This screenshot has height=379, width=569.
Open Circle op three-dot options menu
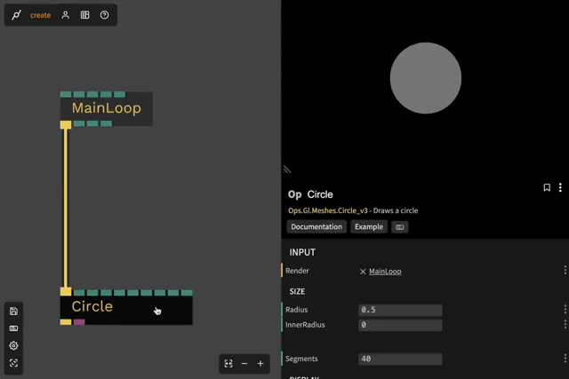(560, 187)
